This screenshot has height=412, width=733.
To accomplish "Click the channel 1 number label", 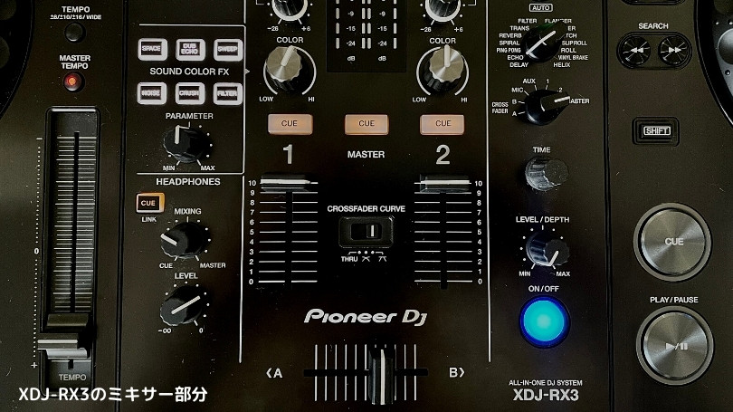I will click(288, 154).
